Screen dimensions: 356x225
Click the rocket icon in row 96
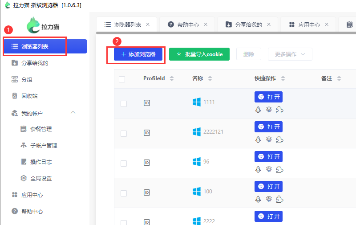point(258,170)
